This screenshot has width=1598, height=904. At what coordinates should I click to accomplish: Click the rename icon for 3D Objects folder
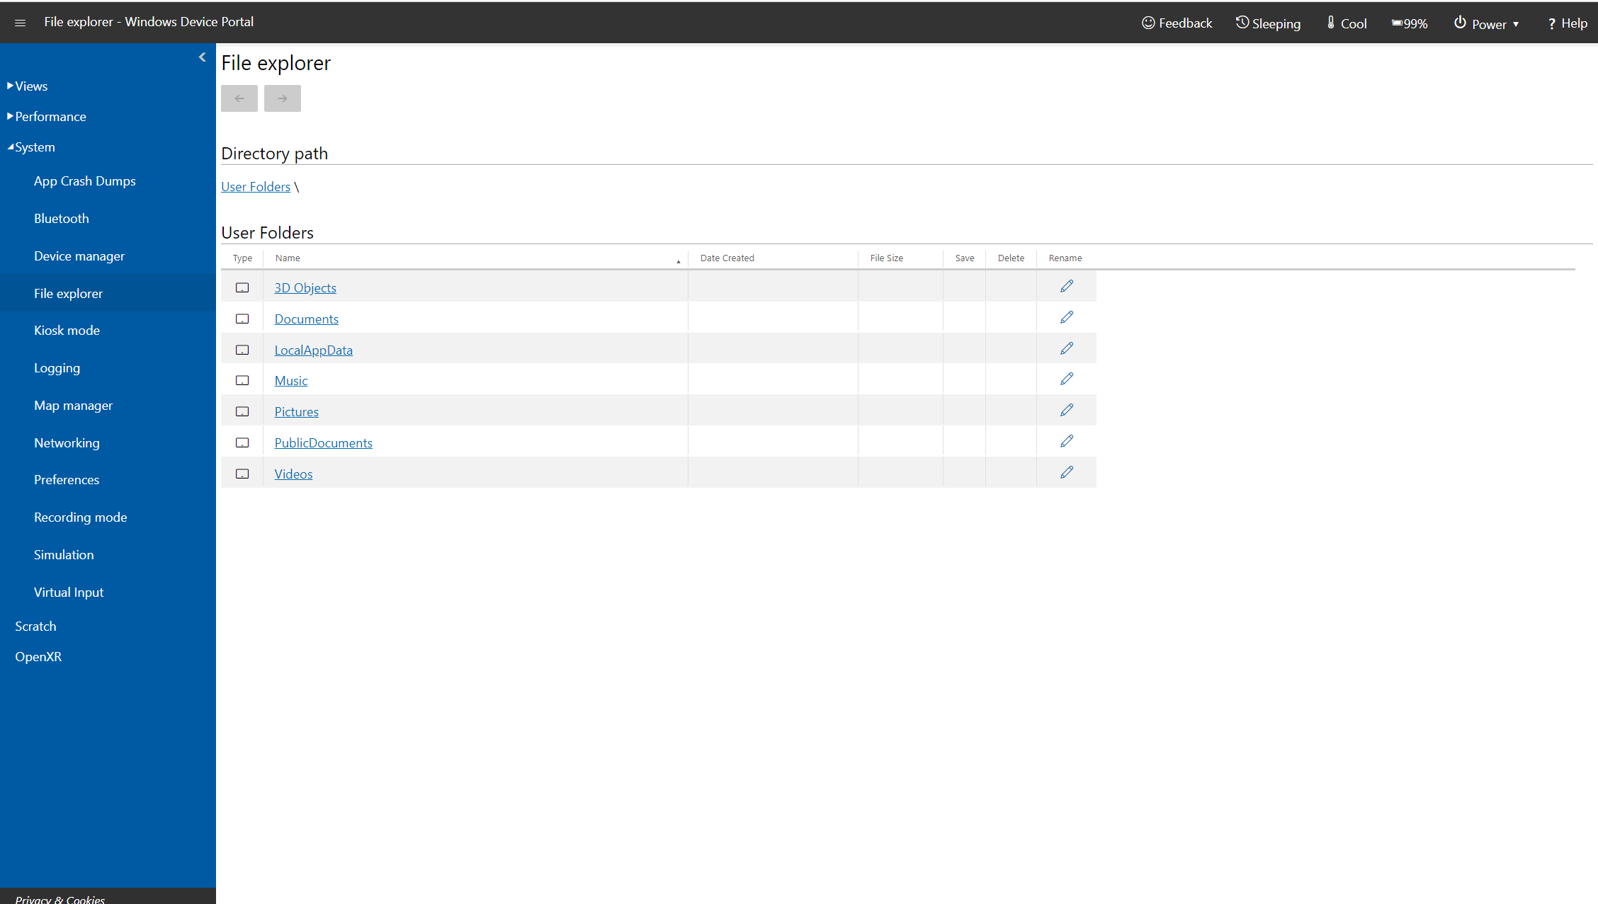pos(1066,286)
